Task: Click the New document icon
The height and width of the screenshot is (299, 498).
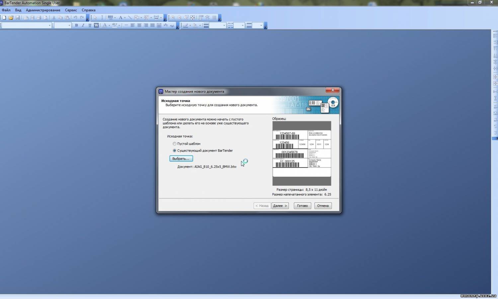Action: [x=4, y=18]
